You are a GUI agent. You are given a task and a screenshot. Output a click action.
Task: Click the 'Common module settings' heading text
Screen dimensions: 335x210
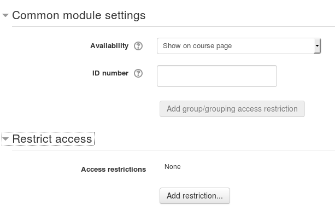tap(79, 15)
